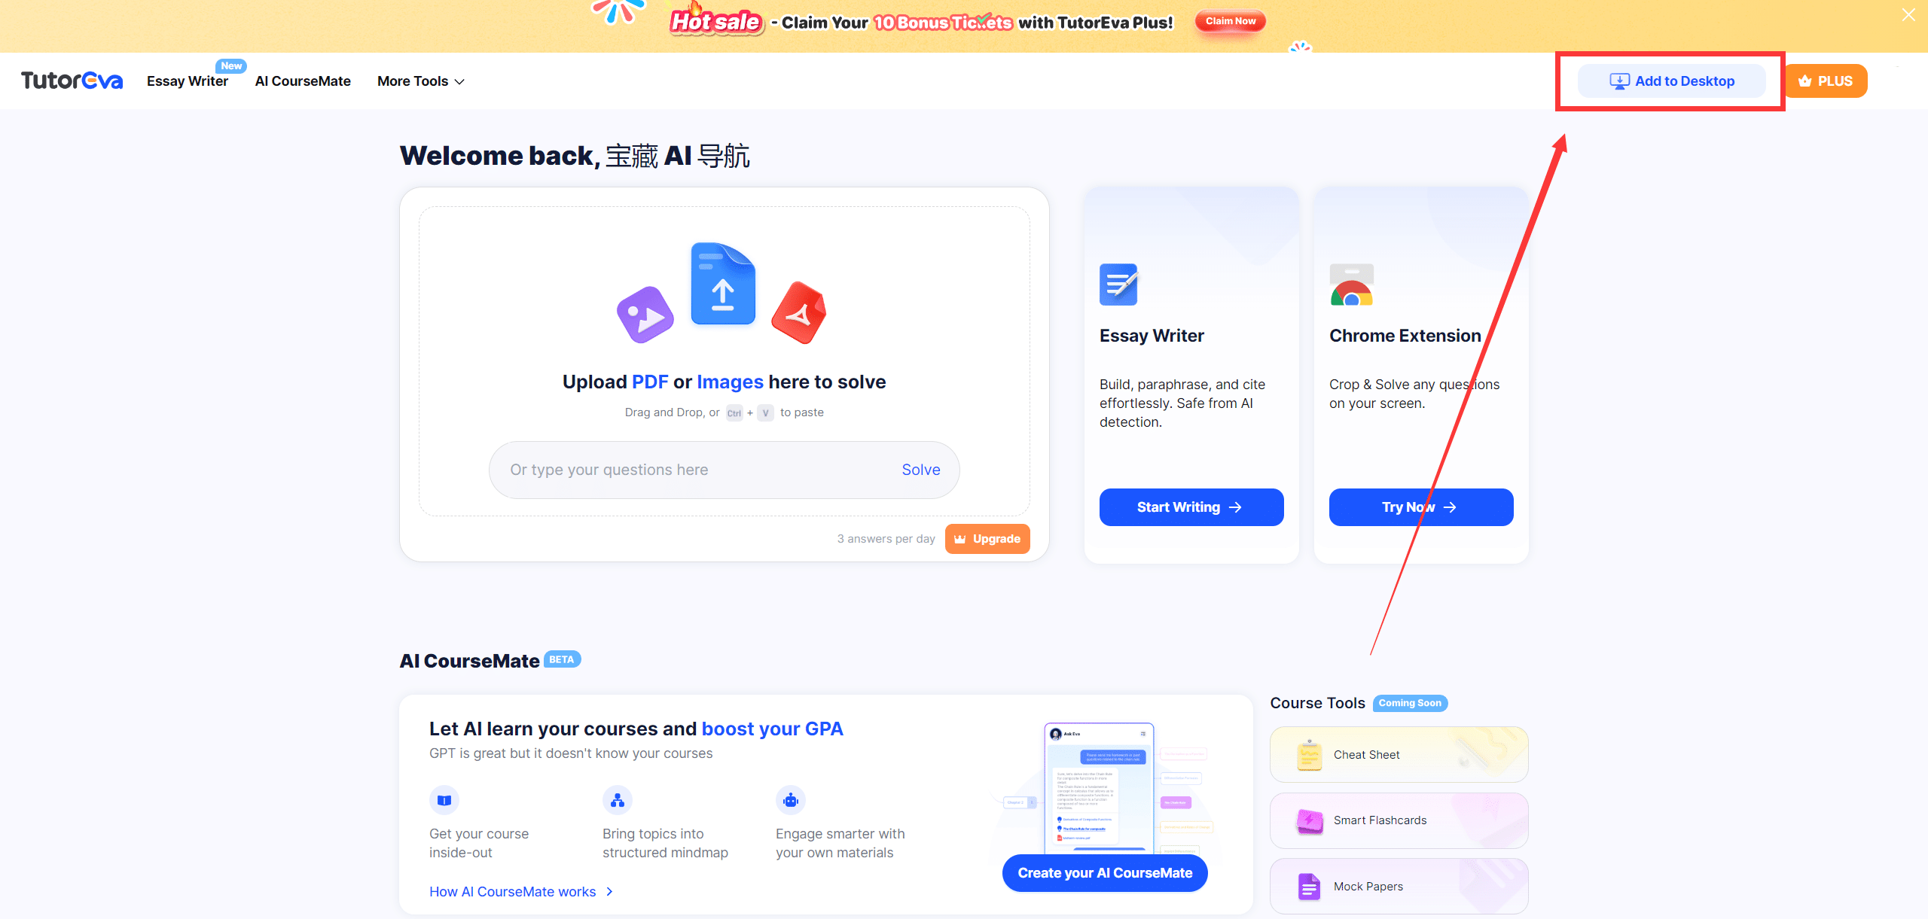Screen dimensions: 1928x919
Task: Click the Essay Writer card icon
Action: coord(1118,285)
